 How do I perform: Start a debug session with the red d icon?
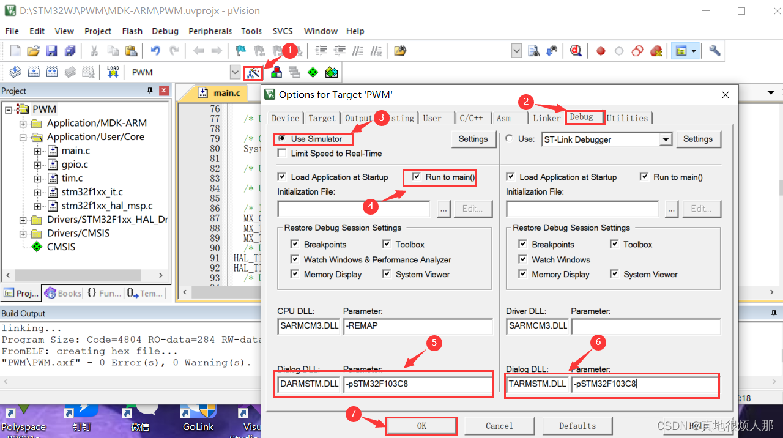576,50
